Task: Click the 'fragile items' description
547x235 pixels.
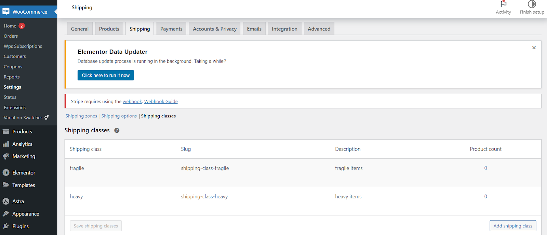Action: (349, 168)
